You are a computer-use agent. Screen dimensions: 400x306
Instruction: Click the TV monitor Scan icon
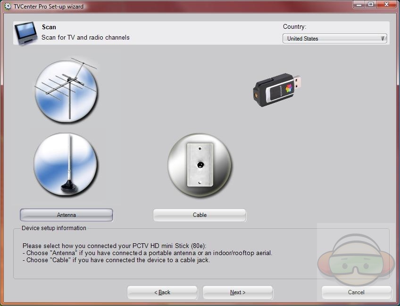[x=26, y=33]
